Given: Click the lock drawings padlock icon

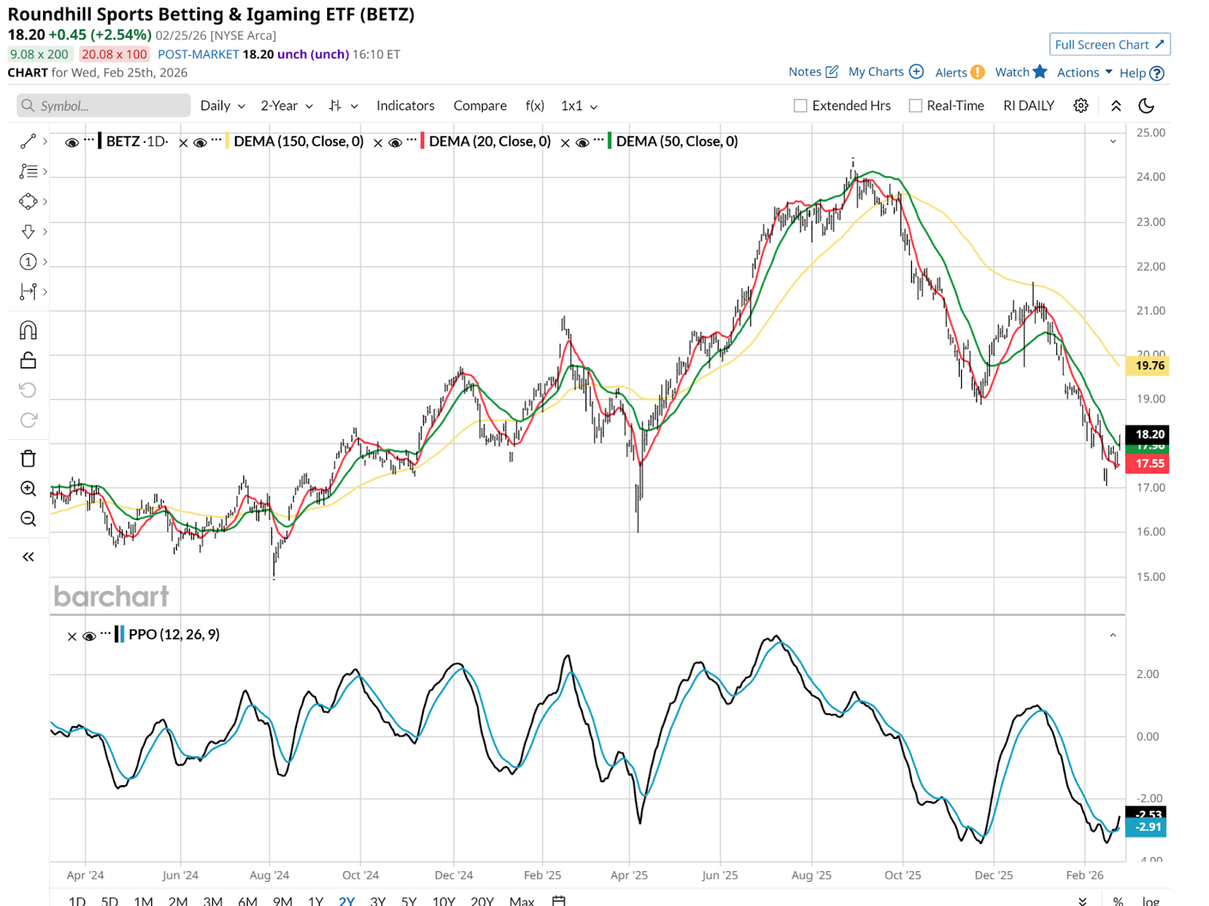Looking at the screenshot, I should [x=28, y=360].
